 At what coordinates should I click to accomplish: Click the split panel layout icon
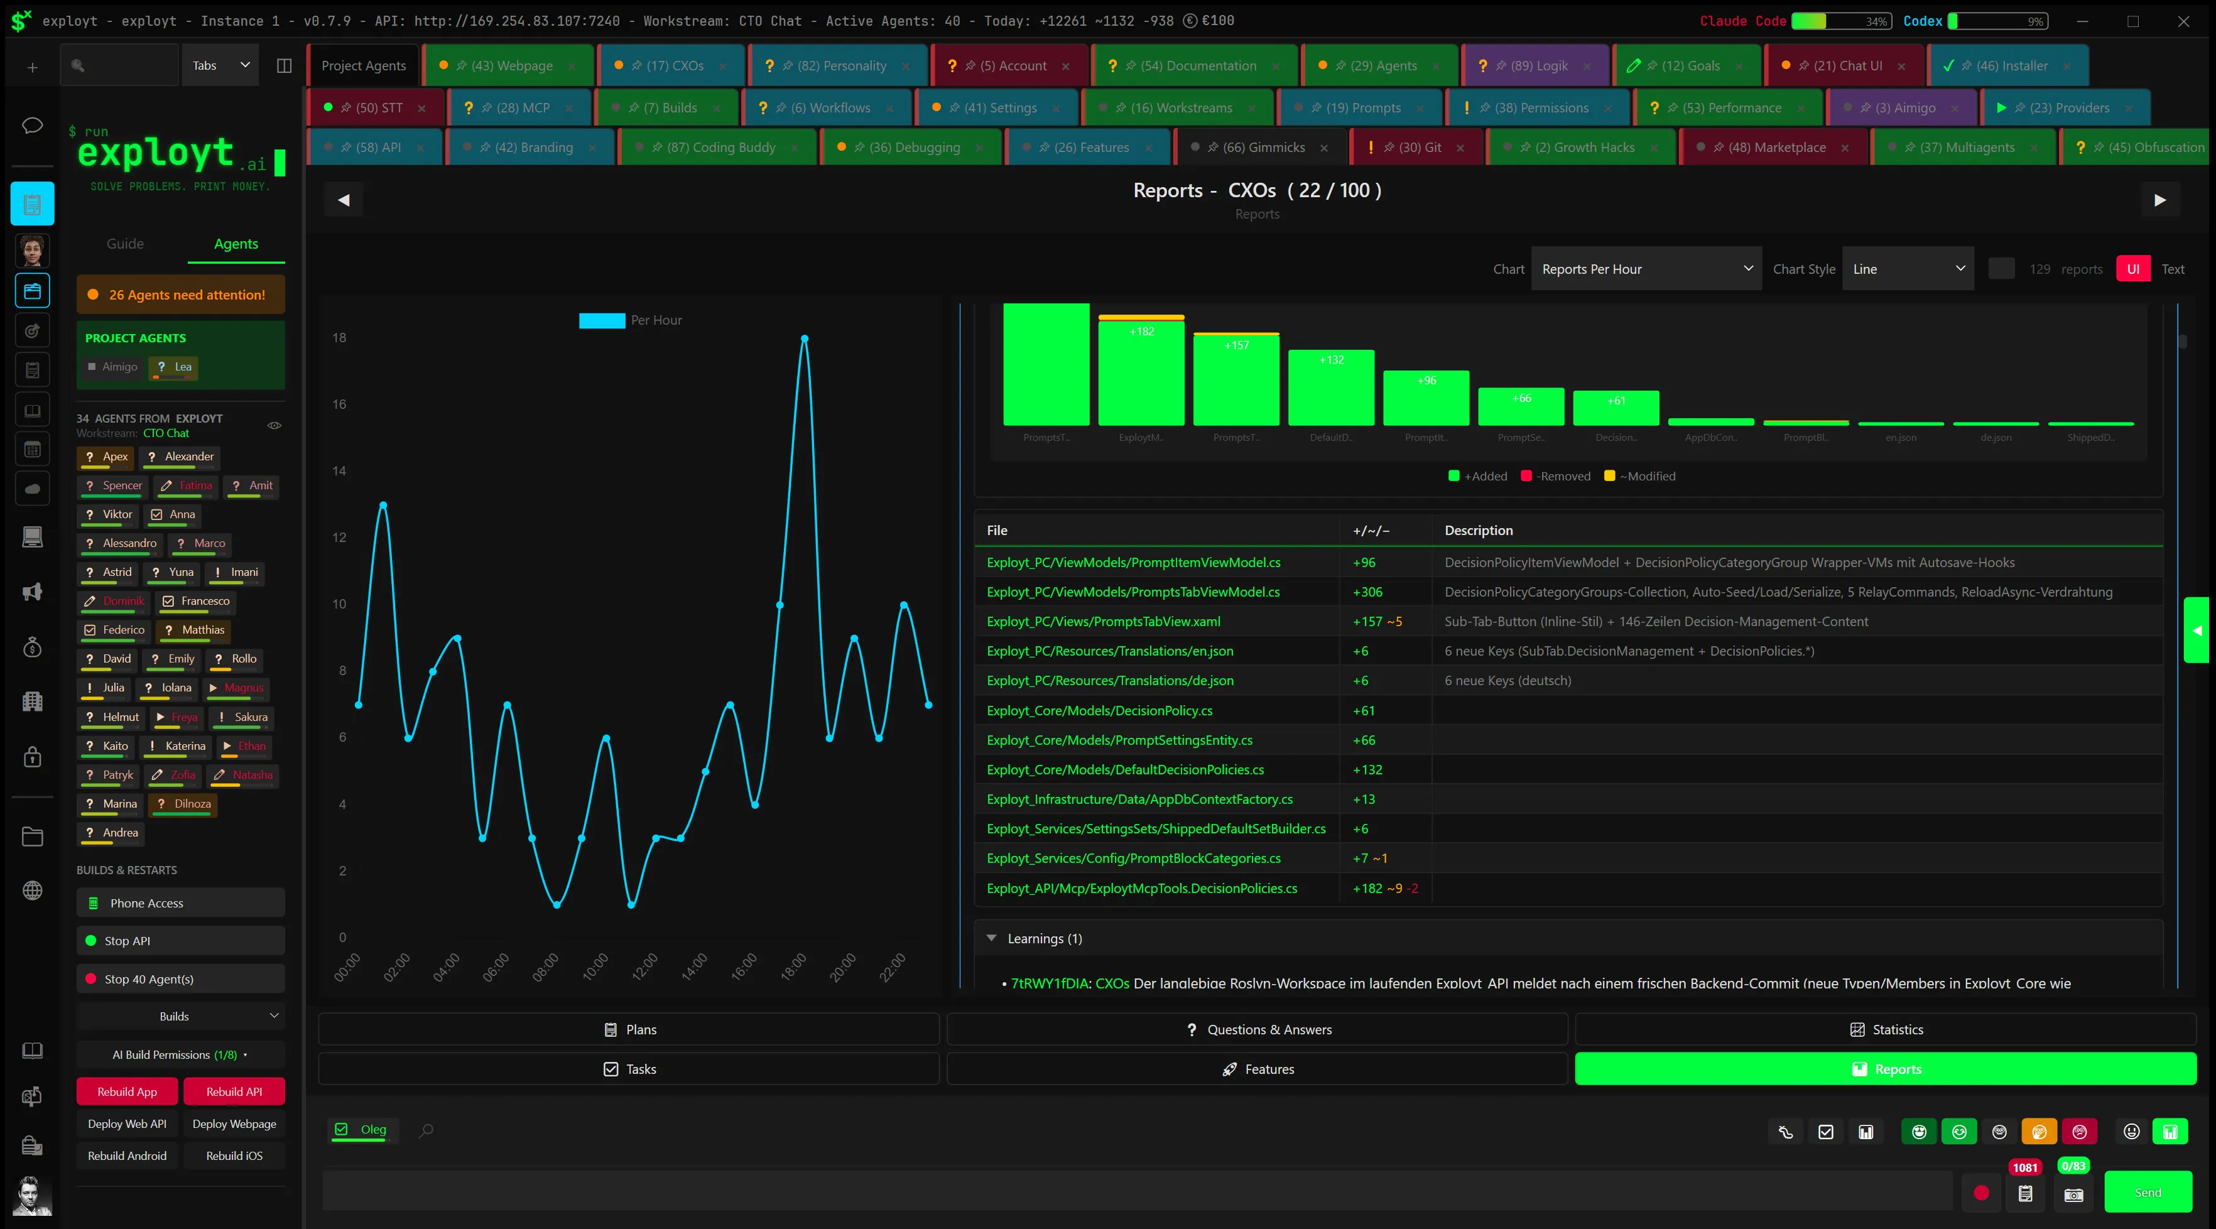point(284,65)
